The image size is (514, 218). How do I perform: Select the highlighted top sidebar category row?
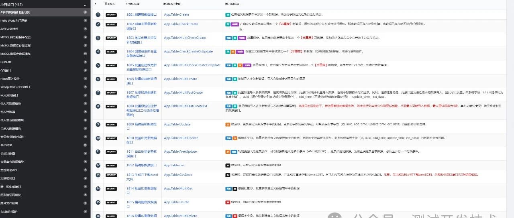(44, 12)
